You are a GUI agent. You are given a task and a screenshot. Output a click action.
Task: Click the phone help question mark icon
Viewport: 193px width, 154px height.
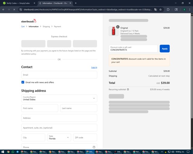(94, 147)
